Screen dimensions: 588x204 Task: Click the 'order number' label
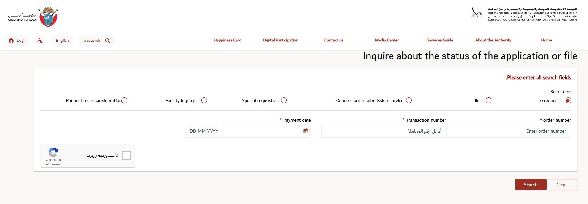pyautogui.click(x=557, y=120)
